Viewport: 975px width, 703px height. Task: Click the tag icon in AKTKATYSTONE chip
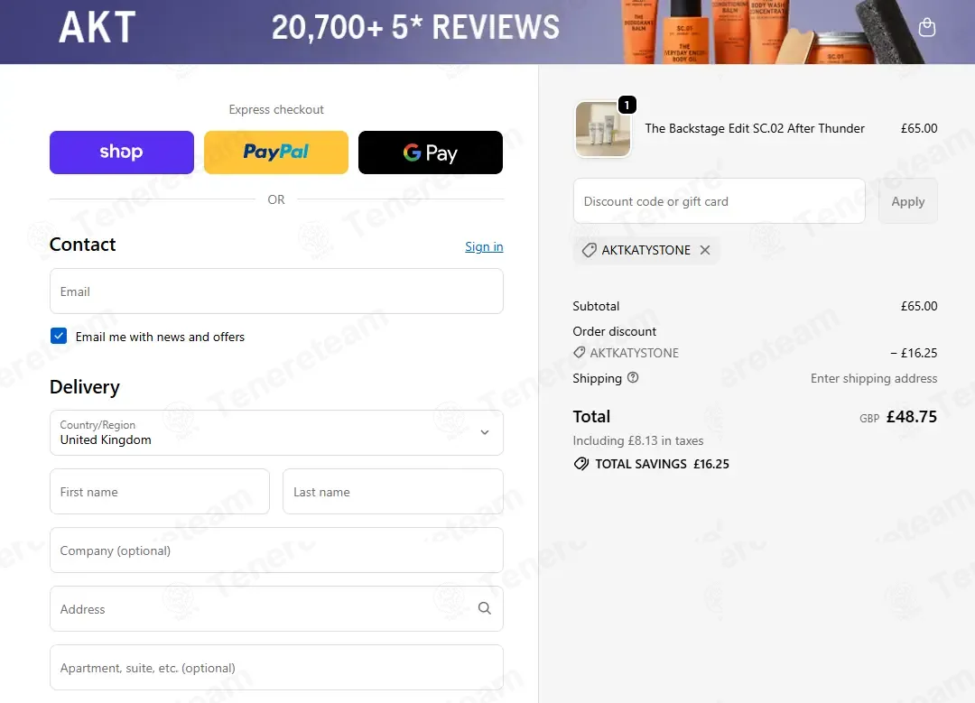point(589,250)
